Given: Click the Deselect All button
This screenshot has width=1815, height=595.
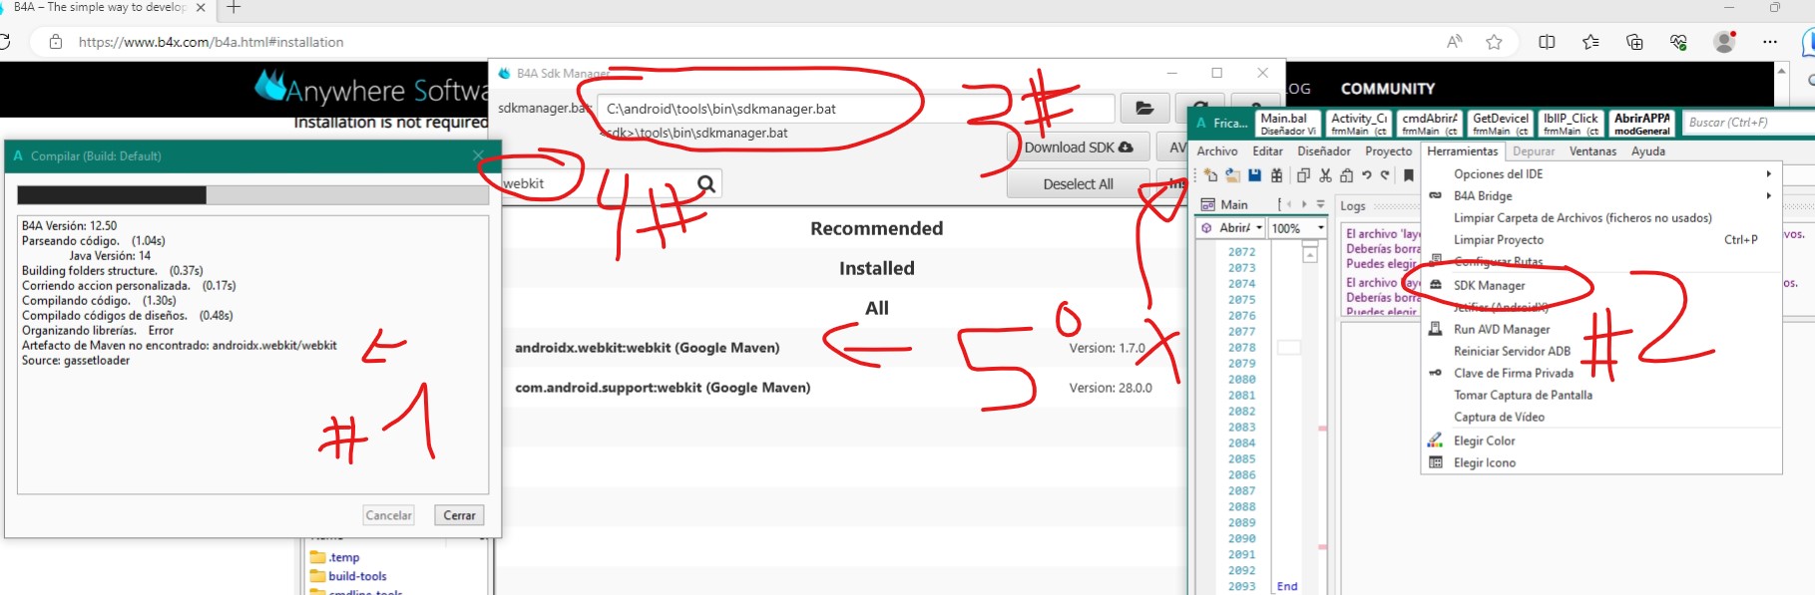Looking at the screenshot, I should [1079, 183].
